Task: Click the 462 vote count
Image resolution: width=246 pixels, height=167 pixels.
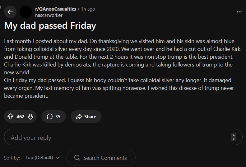Action: pyautogui.click(x=20, y=116)
